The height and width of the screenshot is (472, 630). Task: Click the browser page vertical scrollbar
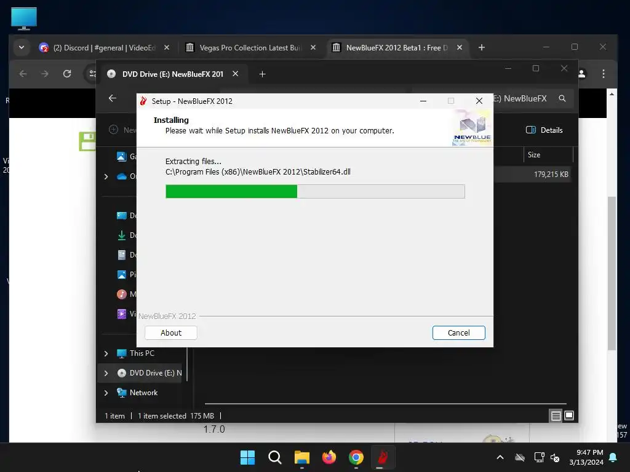tap(612, 273)
